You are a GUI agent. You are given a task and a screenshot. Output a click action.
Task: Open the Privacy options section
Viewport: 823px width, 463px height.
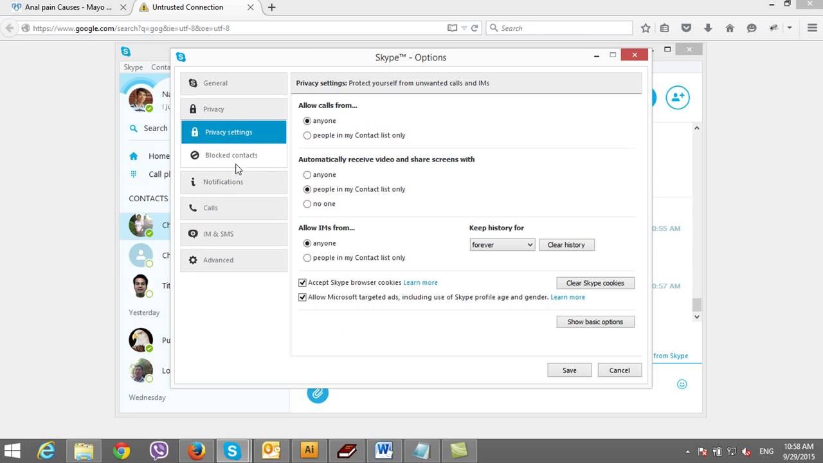(x=233, y=109)
